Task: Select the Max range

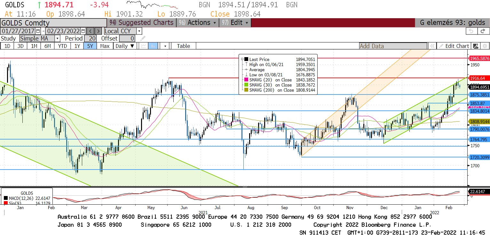Action: (105, 46)
